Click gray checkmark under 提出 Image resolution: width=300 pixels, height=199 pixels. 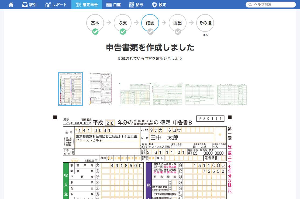(178, 31)
